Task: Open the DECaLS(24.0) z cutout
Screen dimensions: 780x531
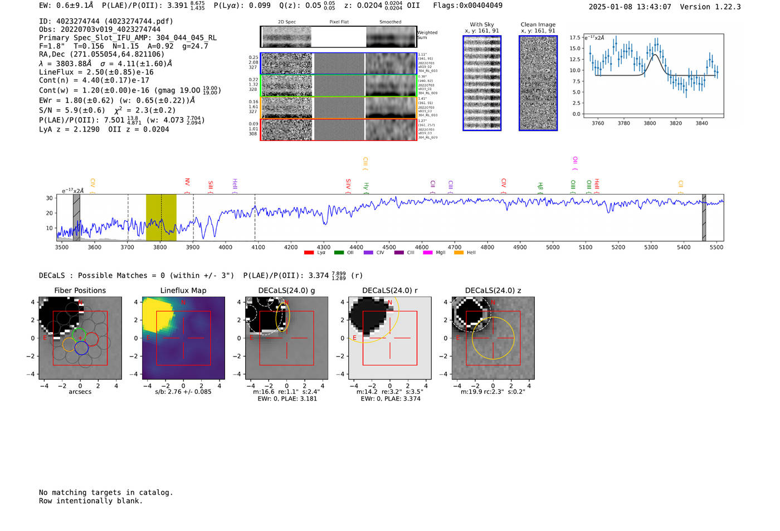Action: [x=493, y=338]
